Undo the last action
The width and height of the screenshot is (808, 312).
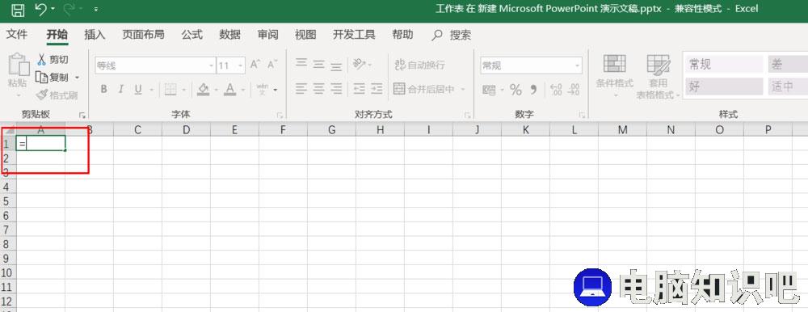[40, 9]
